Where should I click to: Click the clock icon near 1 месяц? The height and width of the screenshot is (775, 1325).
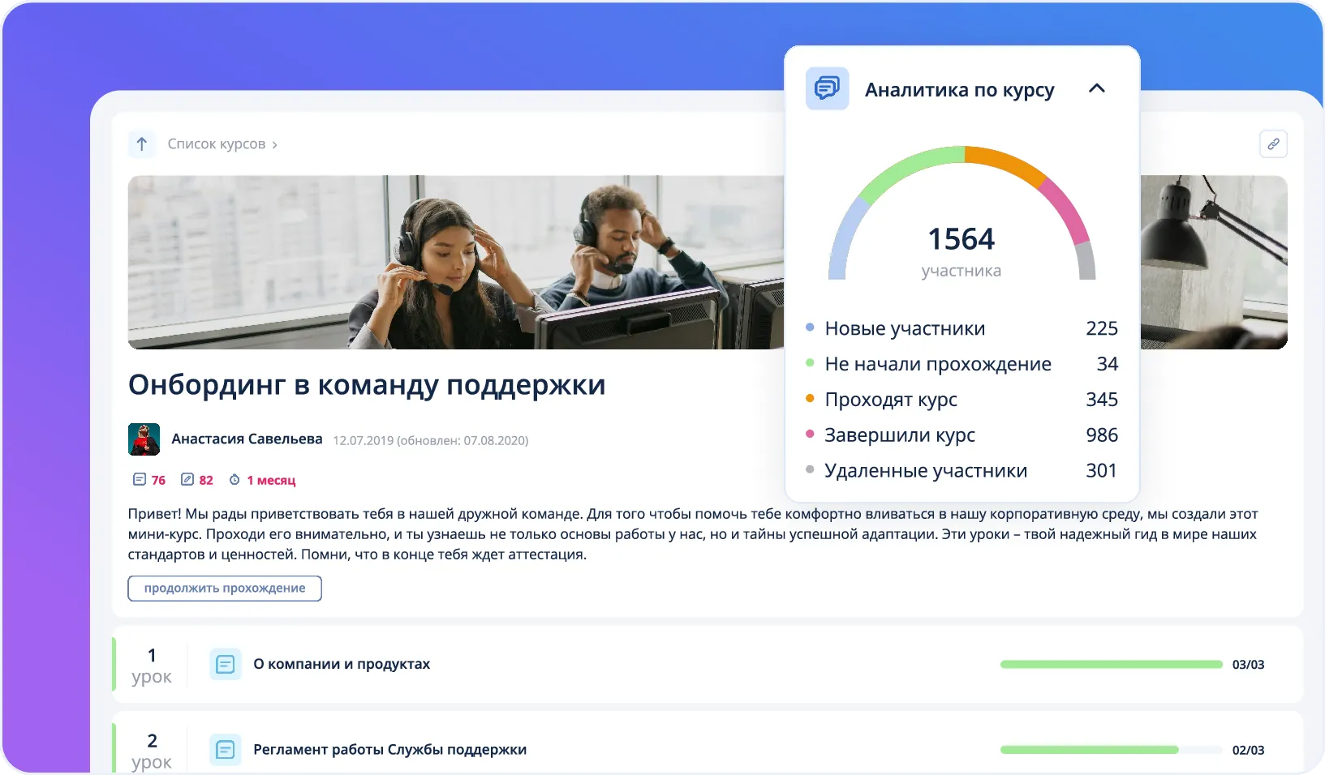(234, 480)
